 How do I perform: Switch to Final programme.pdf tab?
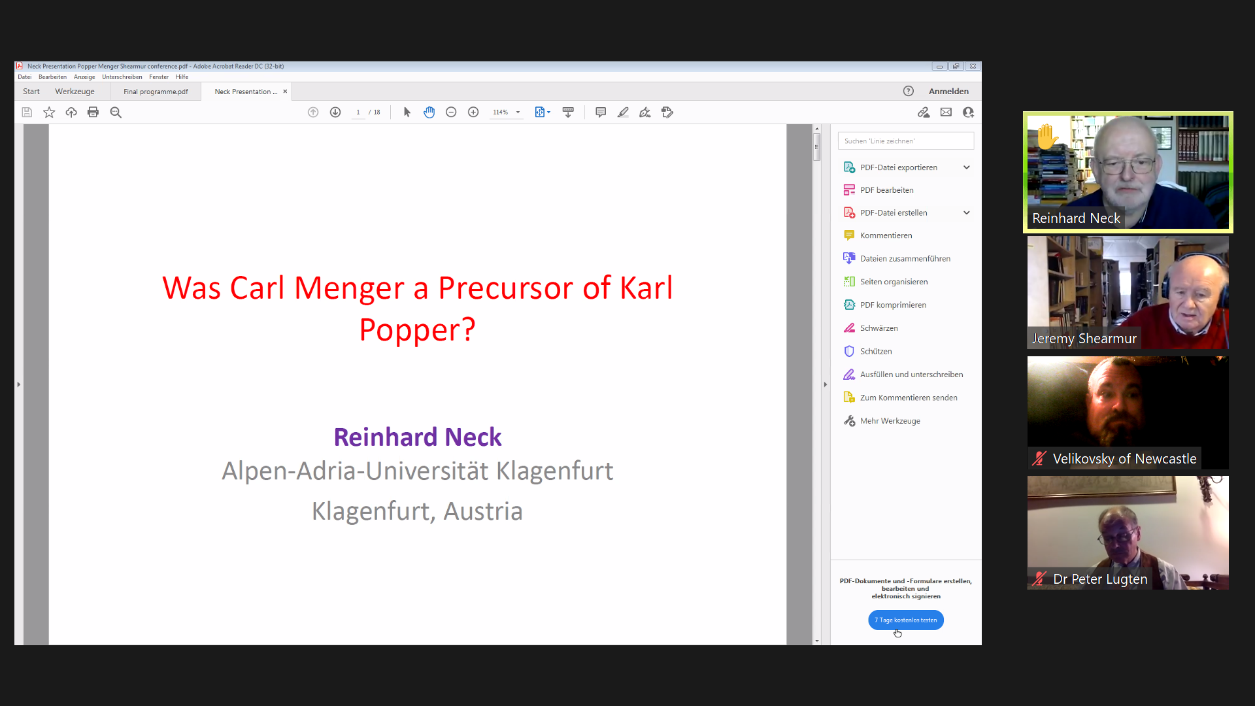(x=156, y=92)
